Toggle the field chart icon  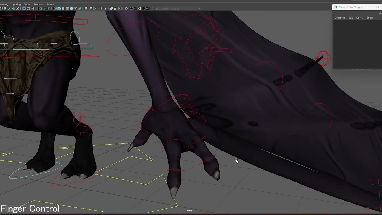[x=40, y=8]
